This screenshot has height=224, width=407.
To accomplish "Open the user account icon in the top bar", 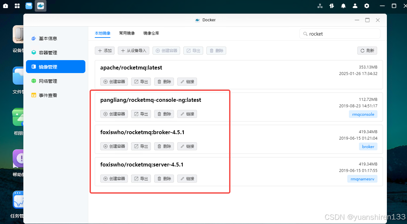I will 355,5.
